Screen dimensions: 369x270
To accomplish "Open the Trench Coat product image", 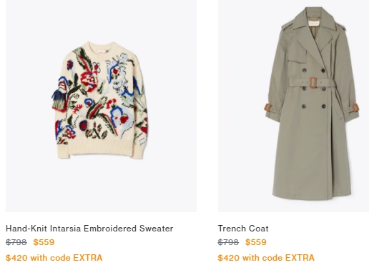I will (293, 106).
